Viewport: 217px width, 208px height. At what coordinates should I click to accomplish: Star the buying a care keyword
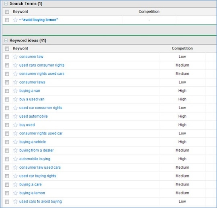coord(15,184)
